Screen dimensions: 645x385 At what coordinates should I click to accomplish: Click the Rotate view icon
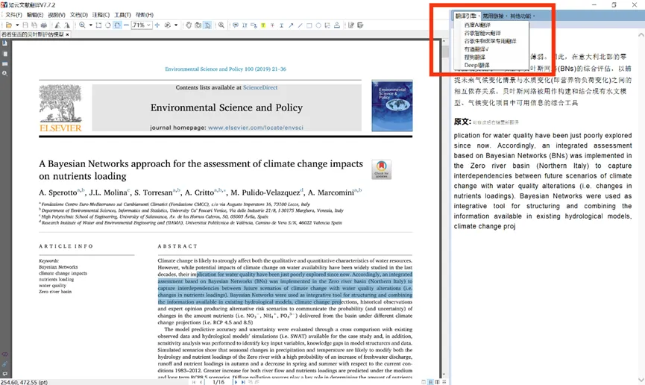tap(117, 25)
